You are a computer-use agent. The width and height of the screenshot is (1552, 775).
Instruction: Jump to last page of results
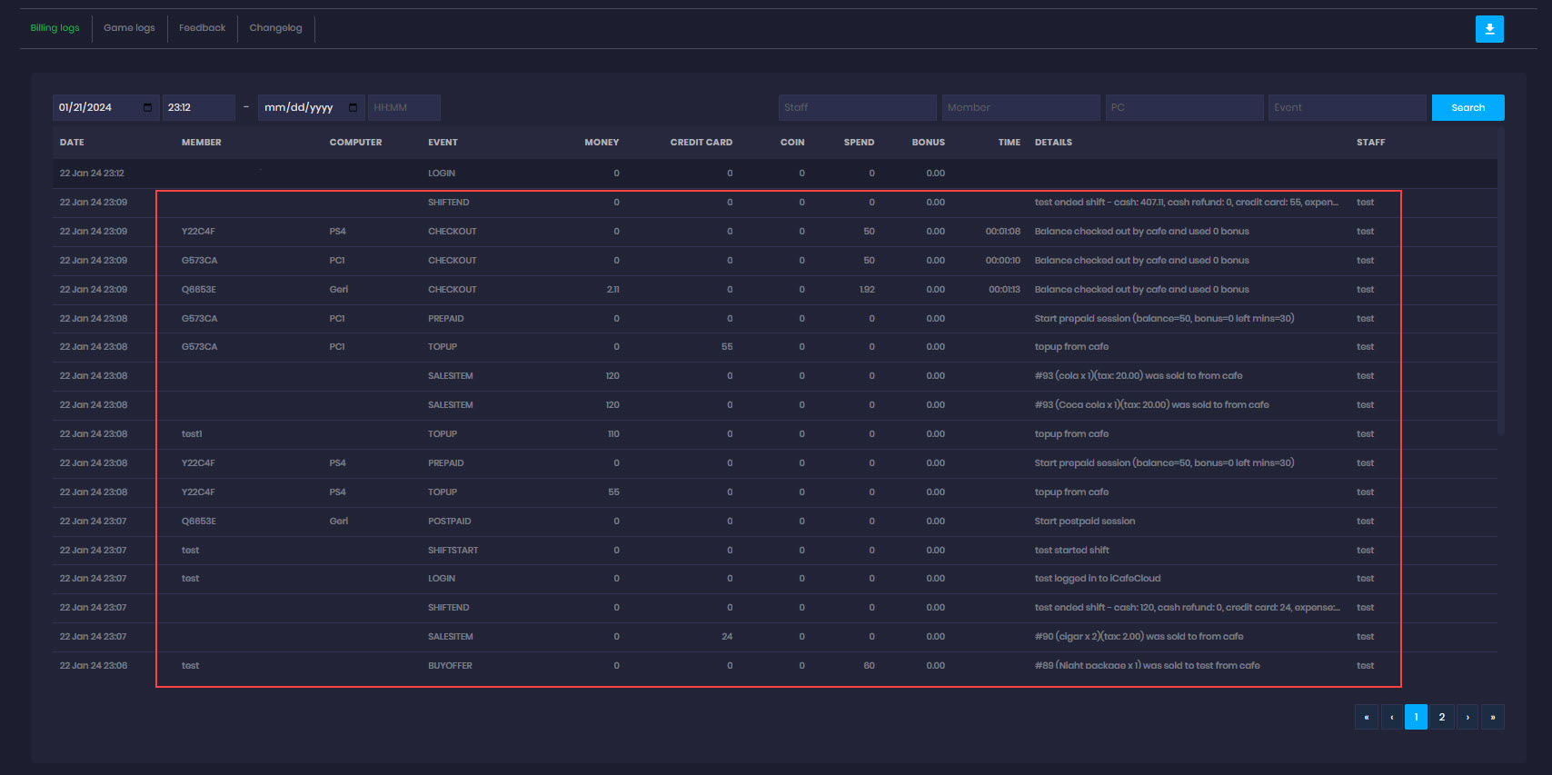[x=1492, y=717]
